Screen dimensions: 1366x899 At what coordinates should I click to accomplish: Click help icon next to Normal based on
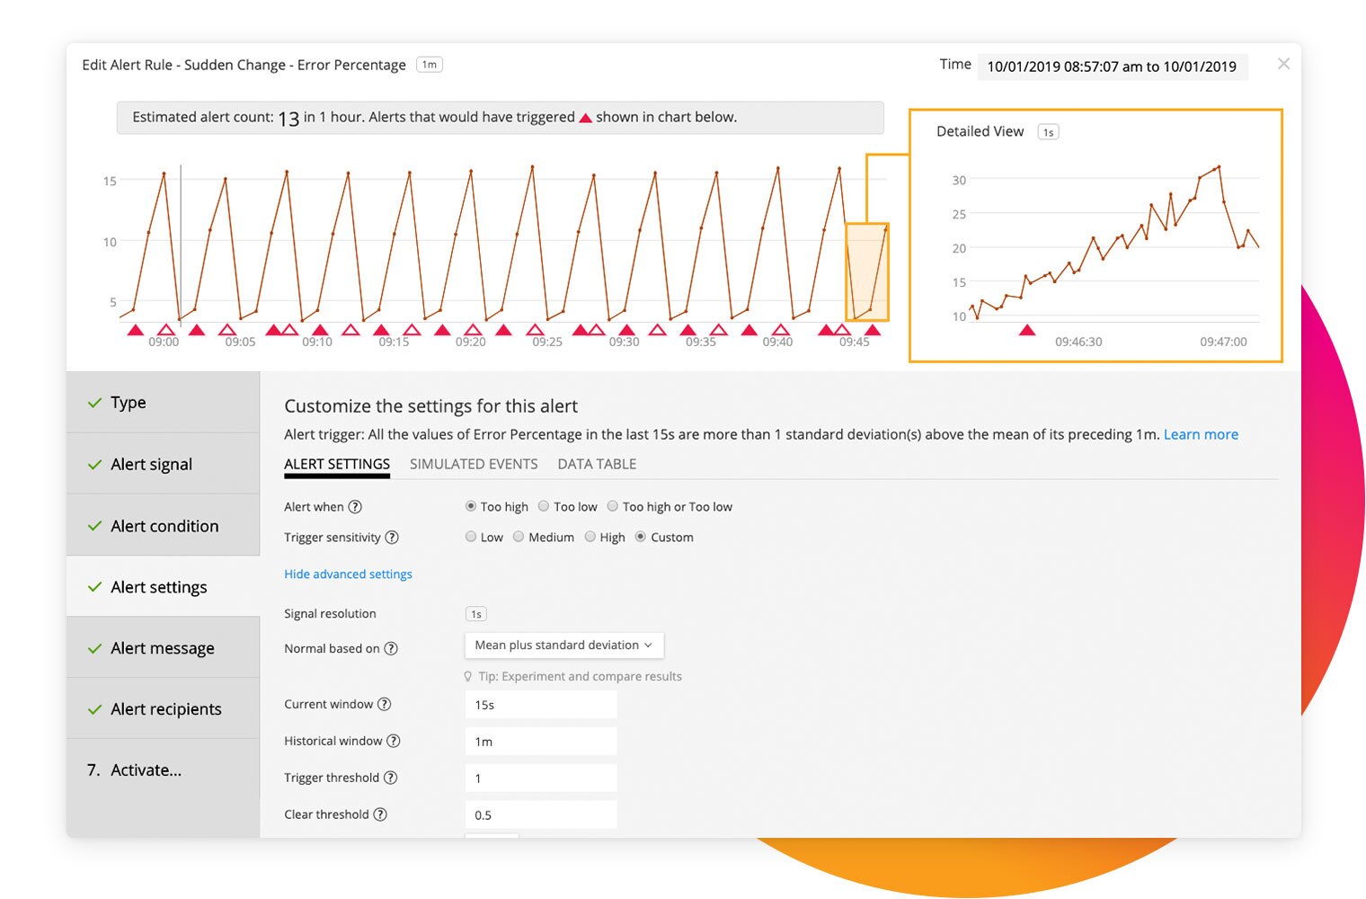[x=391, y=649]
